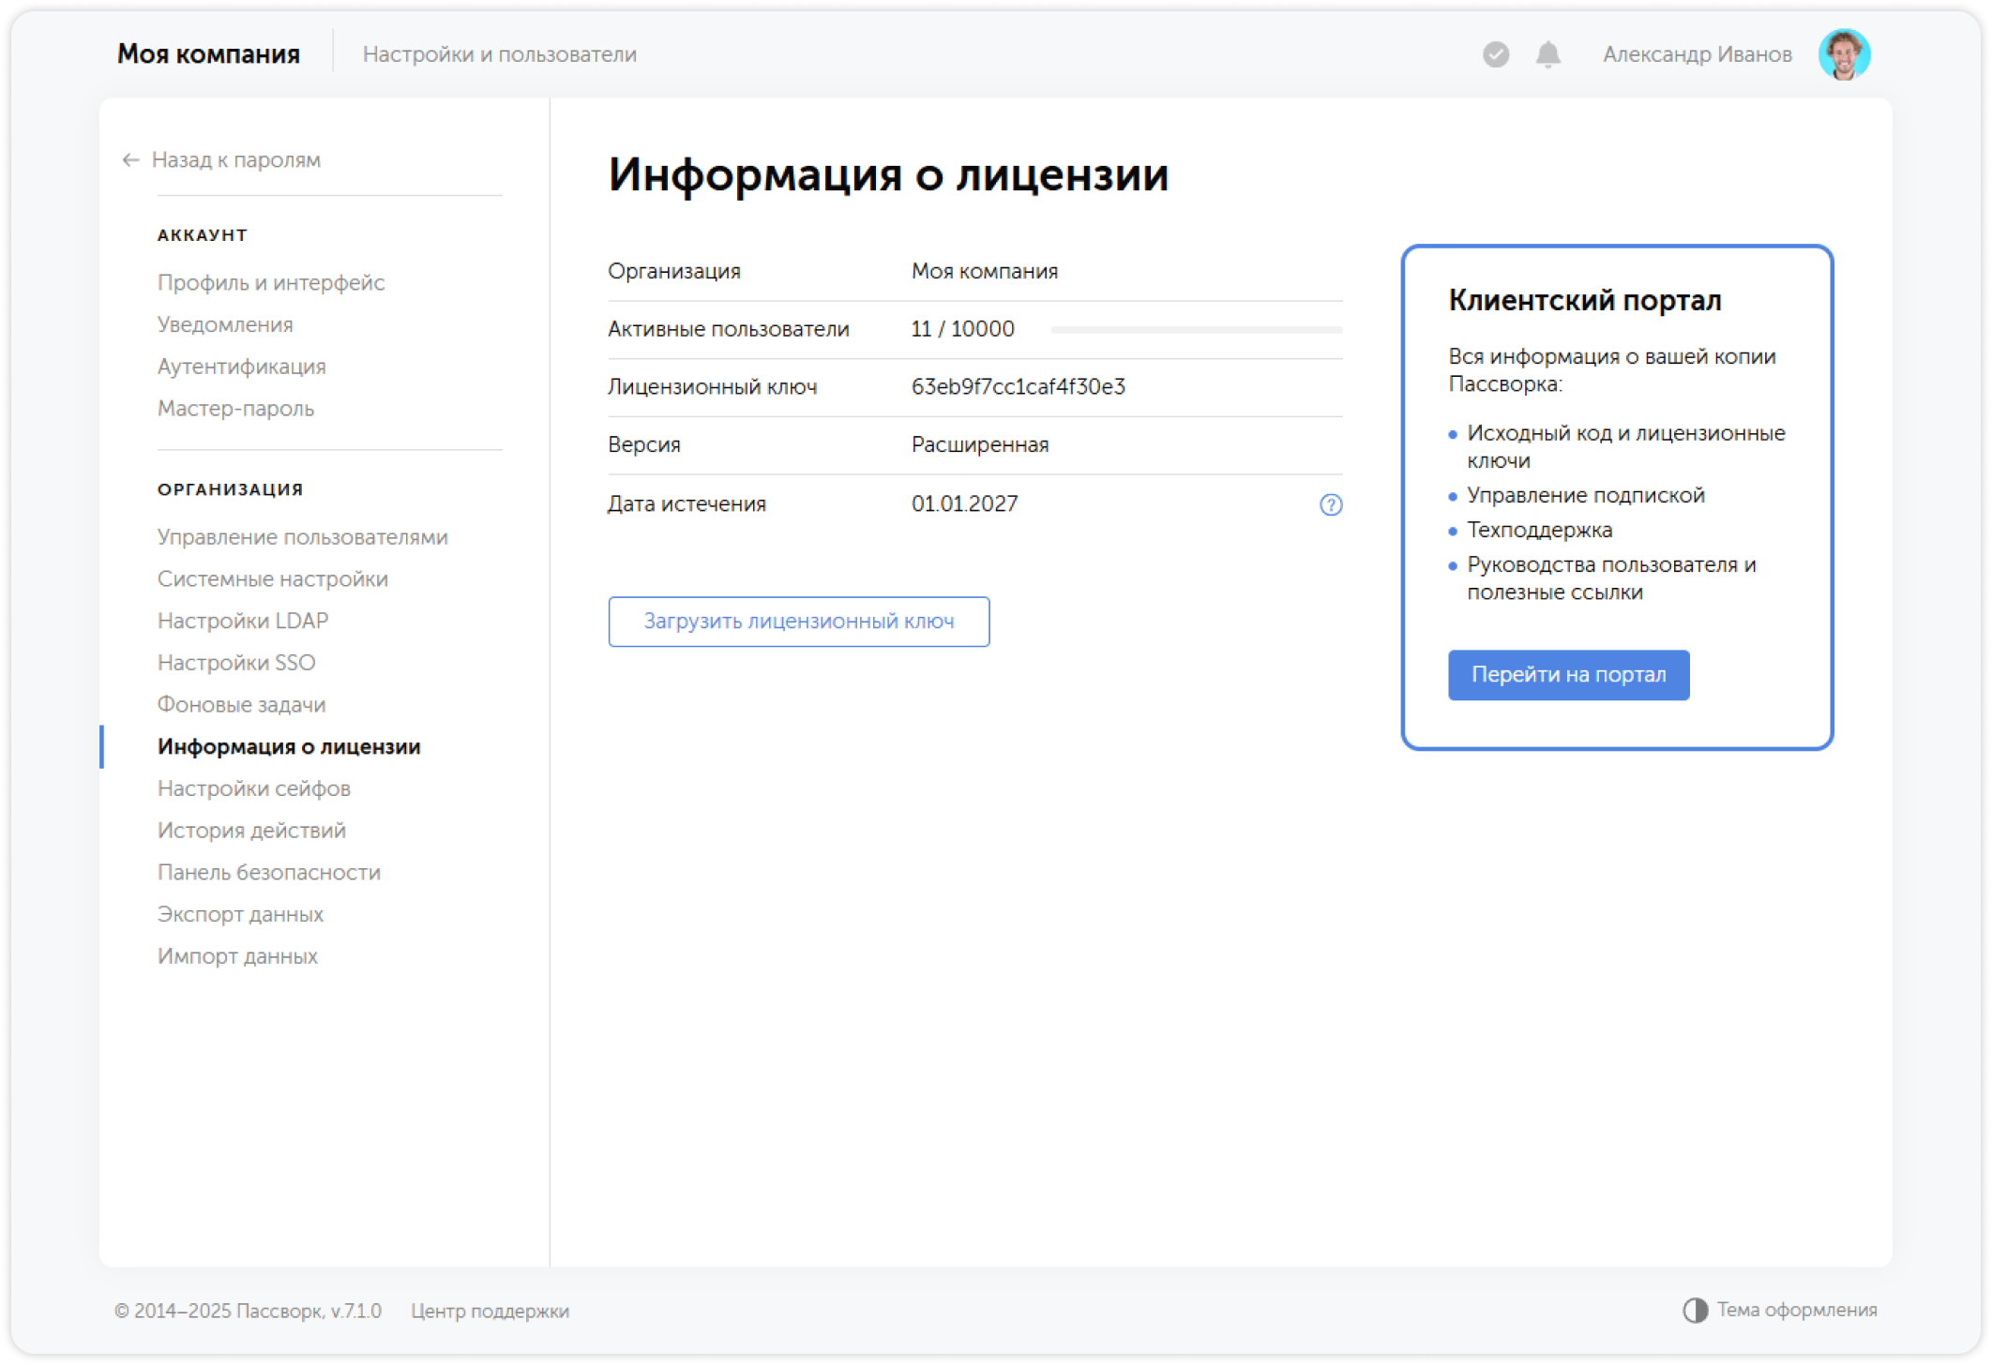This screenshot has width=1992, height=1365.
Task: Click the active users progress bar
Action: (x=1196, y=329)
